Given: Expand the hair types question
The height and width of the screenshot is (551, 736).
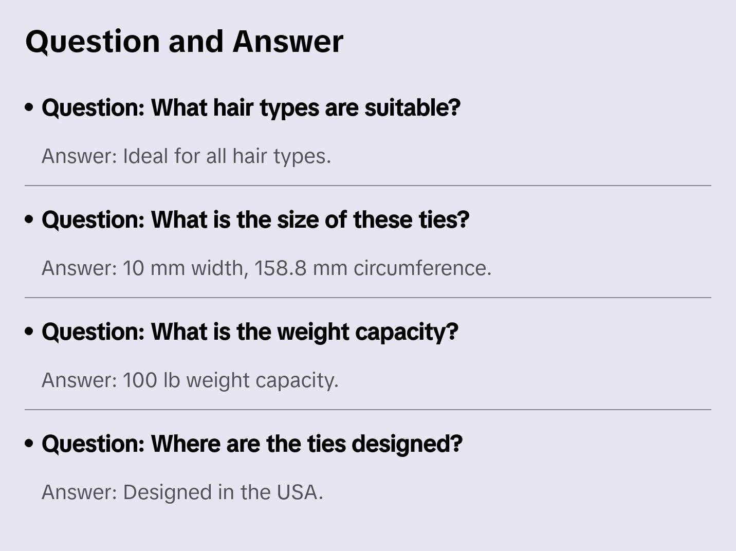Looking at the screenshot, I should click(x=251, y=108).
